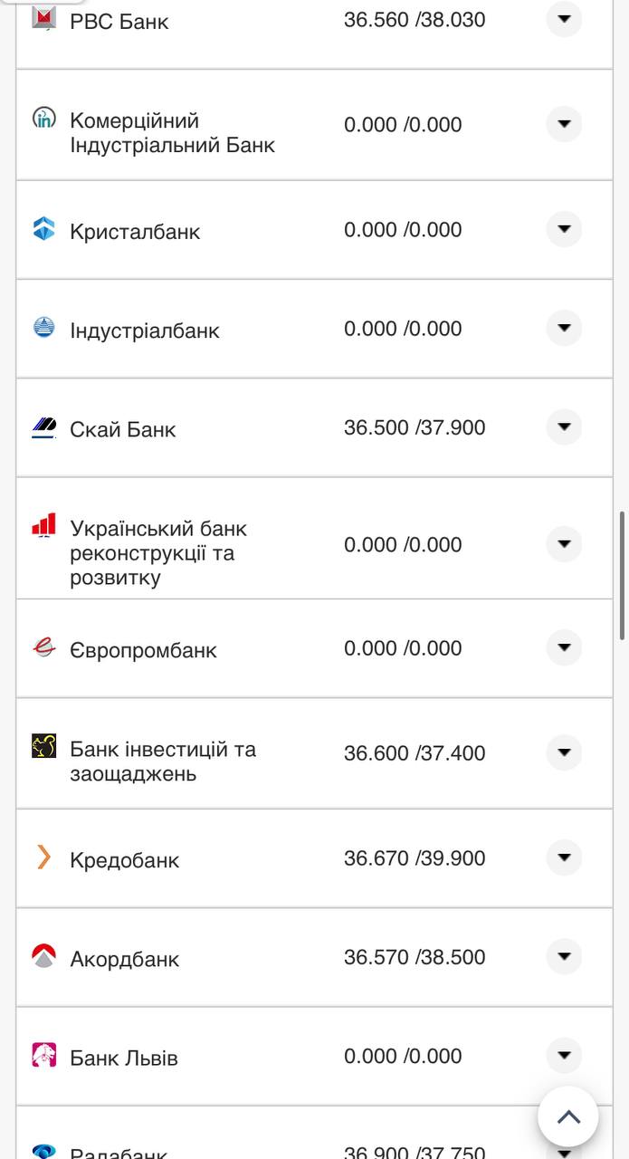
Task: Select the Європромбанк bank name
Action: coord(143,648)
